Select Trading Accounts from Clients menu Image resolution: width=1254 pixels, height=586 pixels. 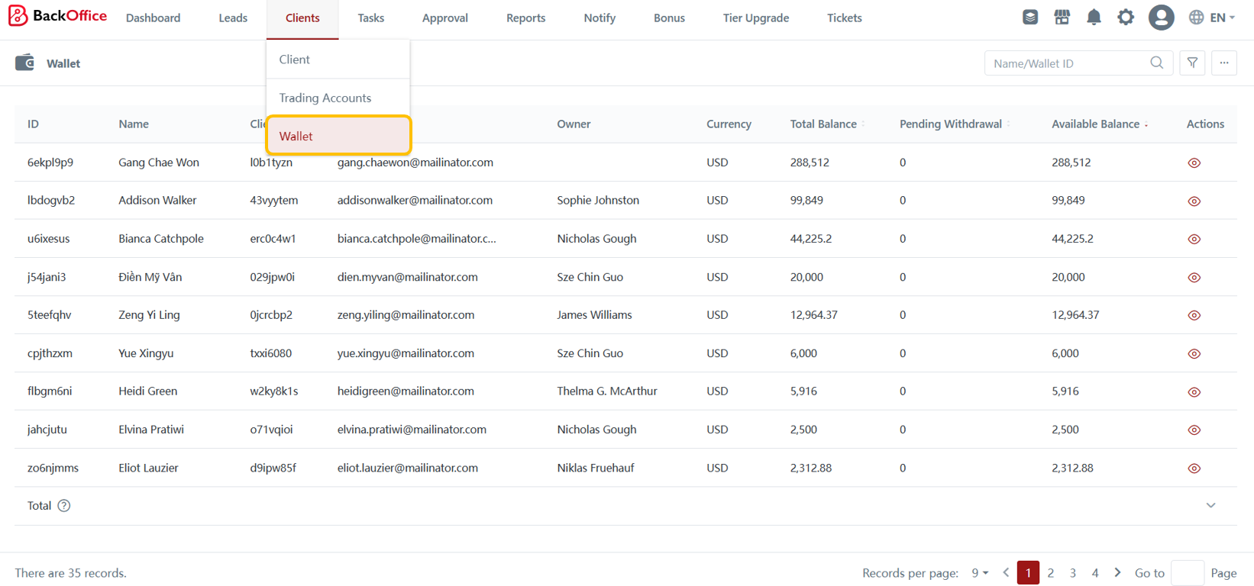coord(325,98)
